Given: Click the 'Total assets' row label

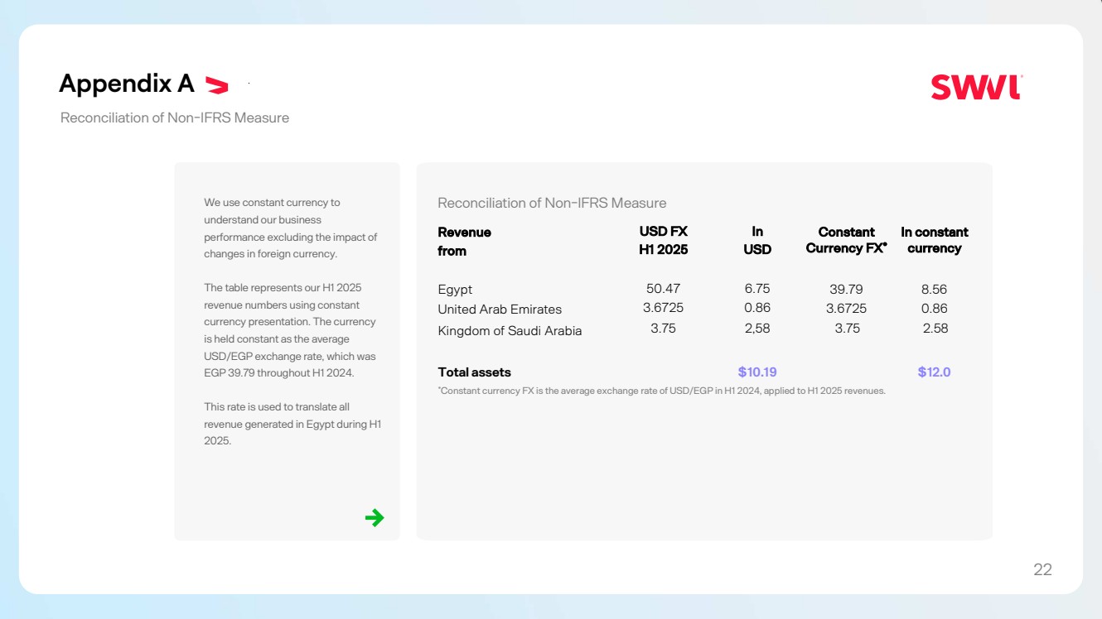Looking at the screenshot, I should click(x=474, y=372).
